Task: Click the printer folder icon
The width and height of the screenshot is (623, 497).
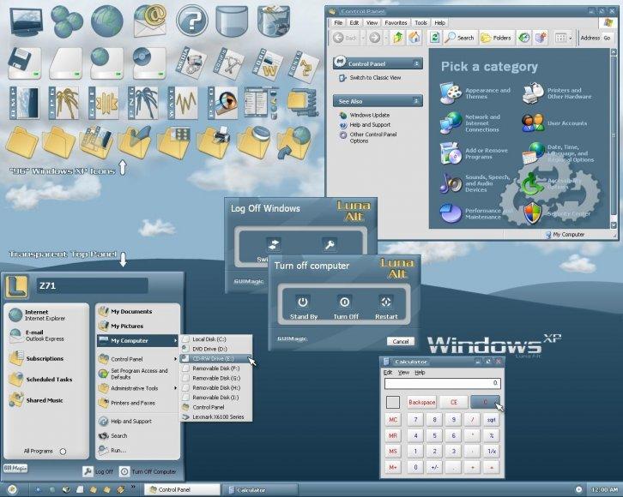Action: coord(215,142)
